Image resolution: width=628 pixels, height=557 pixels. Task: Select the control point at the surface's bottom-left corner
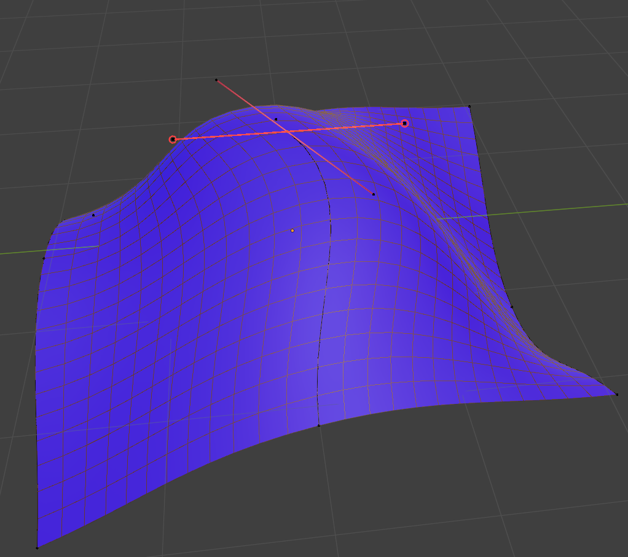(x=37, y=548)
